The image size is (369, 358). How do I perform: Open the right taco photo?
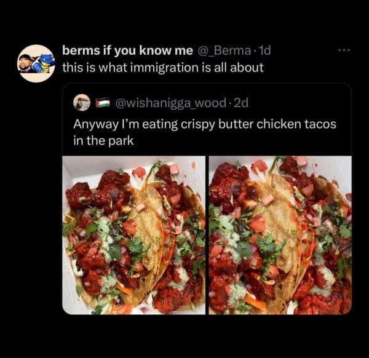tap(280, 235)
